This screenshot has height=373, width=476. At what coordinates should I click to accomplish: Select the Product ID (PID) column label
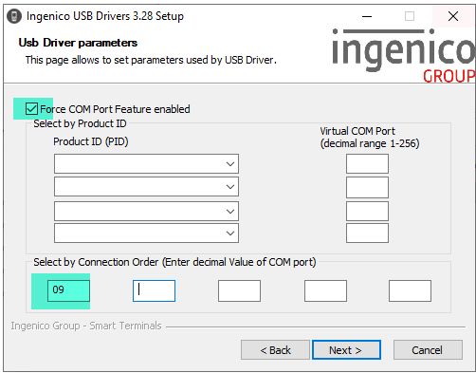point(91,141)
